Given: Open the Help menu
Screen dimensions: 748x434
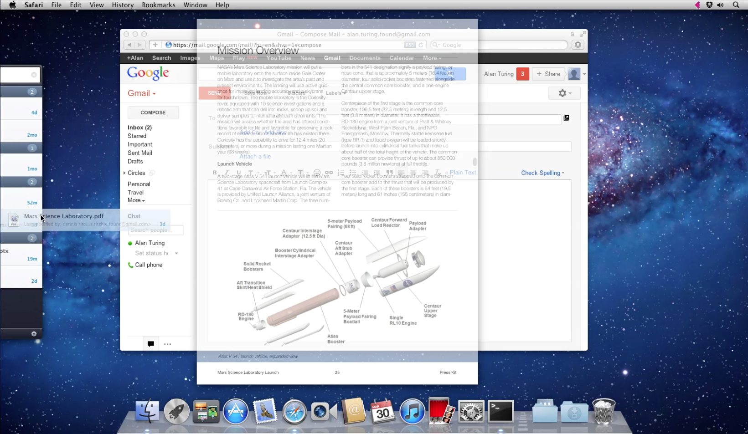Looking at the screenshot, I should [222, 5].
